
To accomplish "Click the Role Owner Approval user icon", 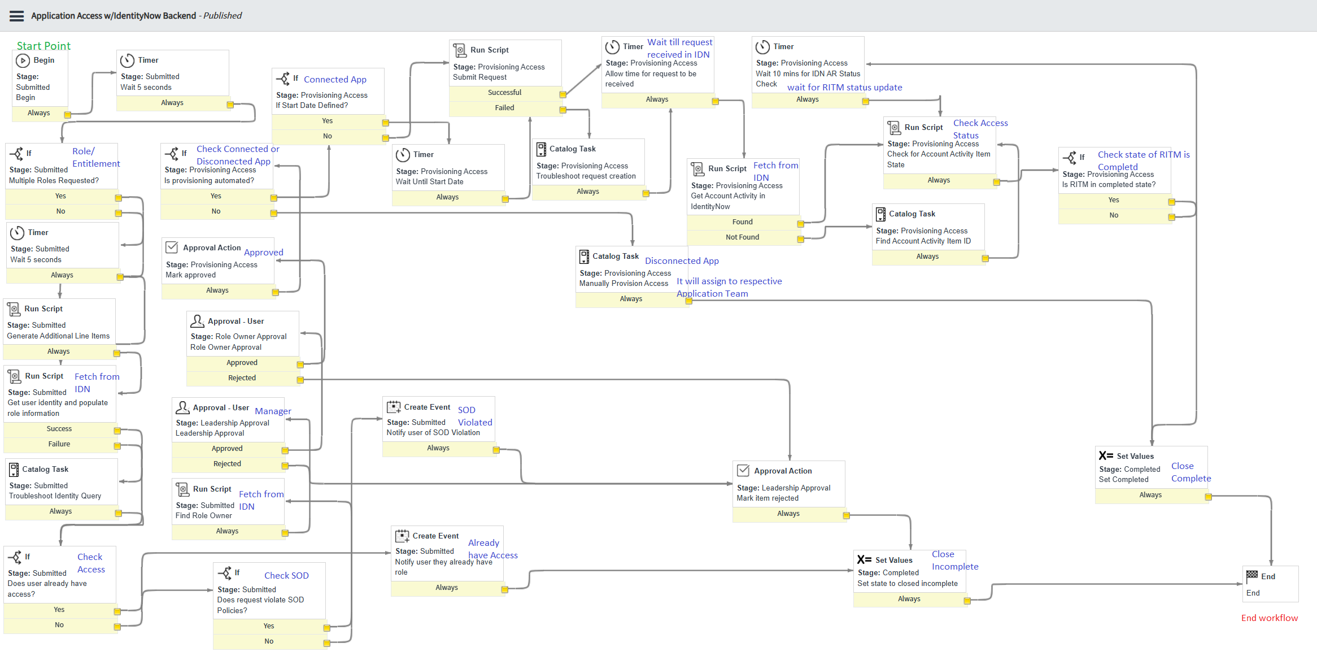I will (197, 321).
